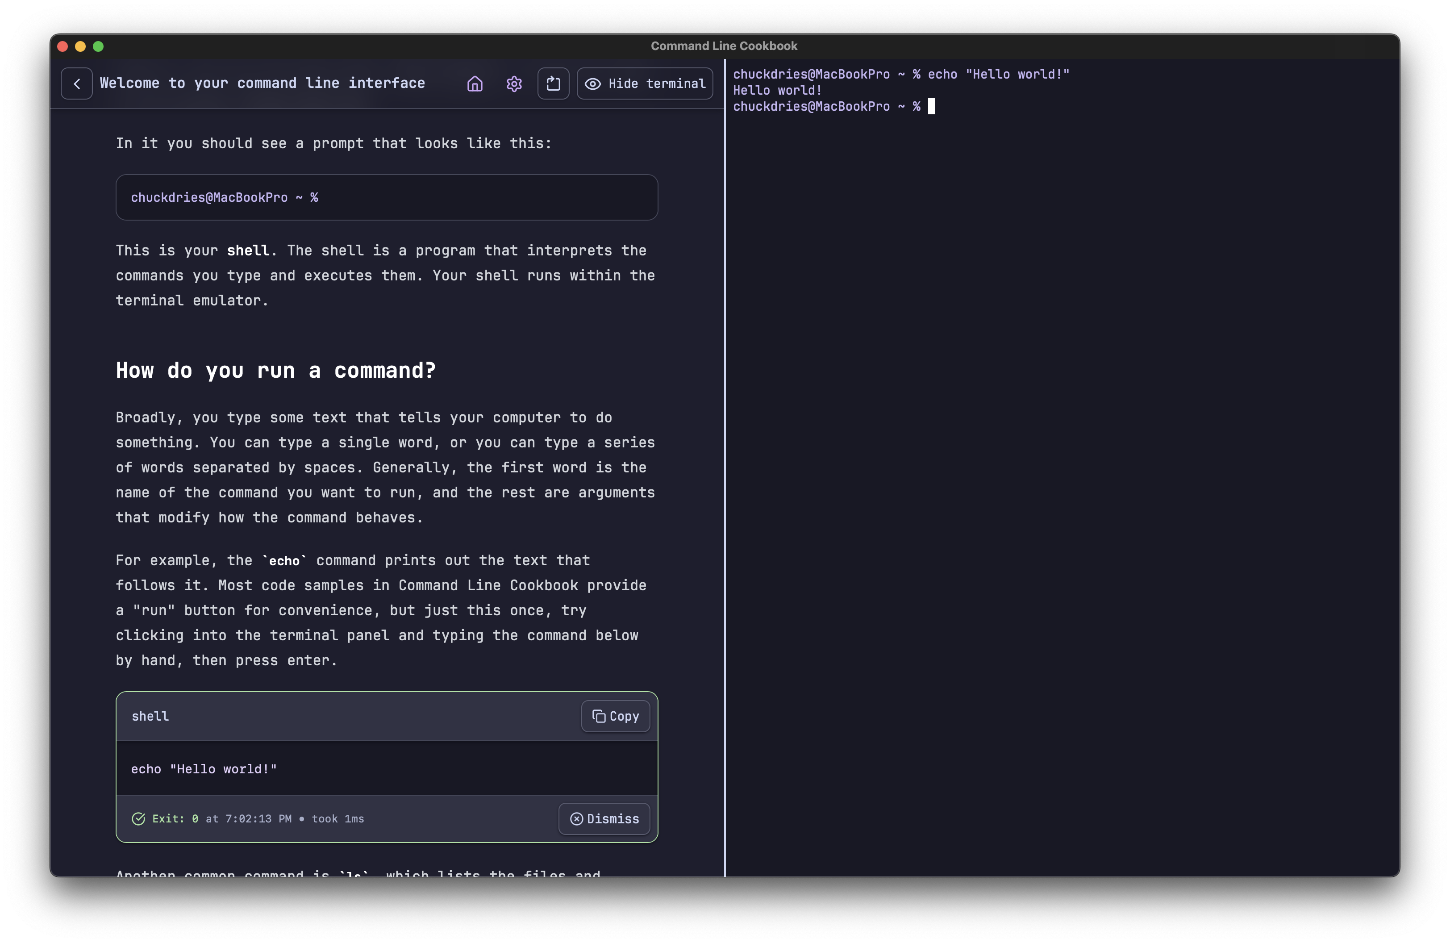1450x943 pixels.
Task: Click the green exit success check icon
Action: [138, 819]
